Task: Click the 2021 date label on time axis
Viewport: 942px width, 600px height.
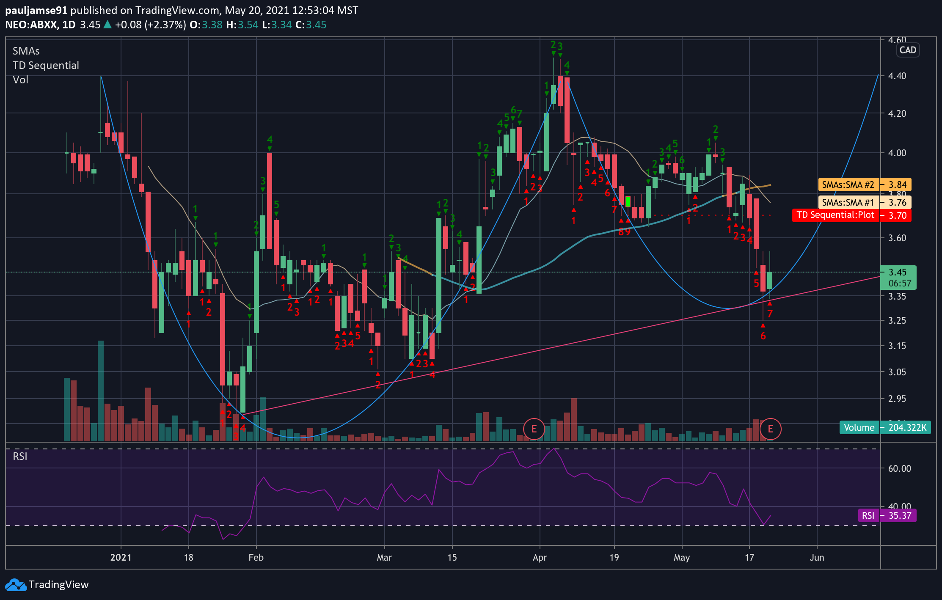Action: click(x=121, y=557)
